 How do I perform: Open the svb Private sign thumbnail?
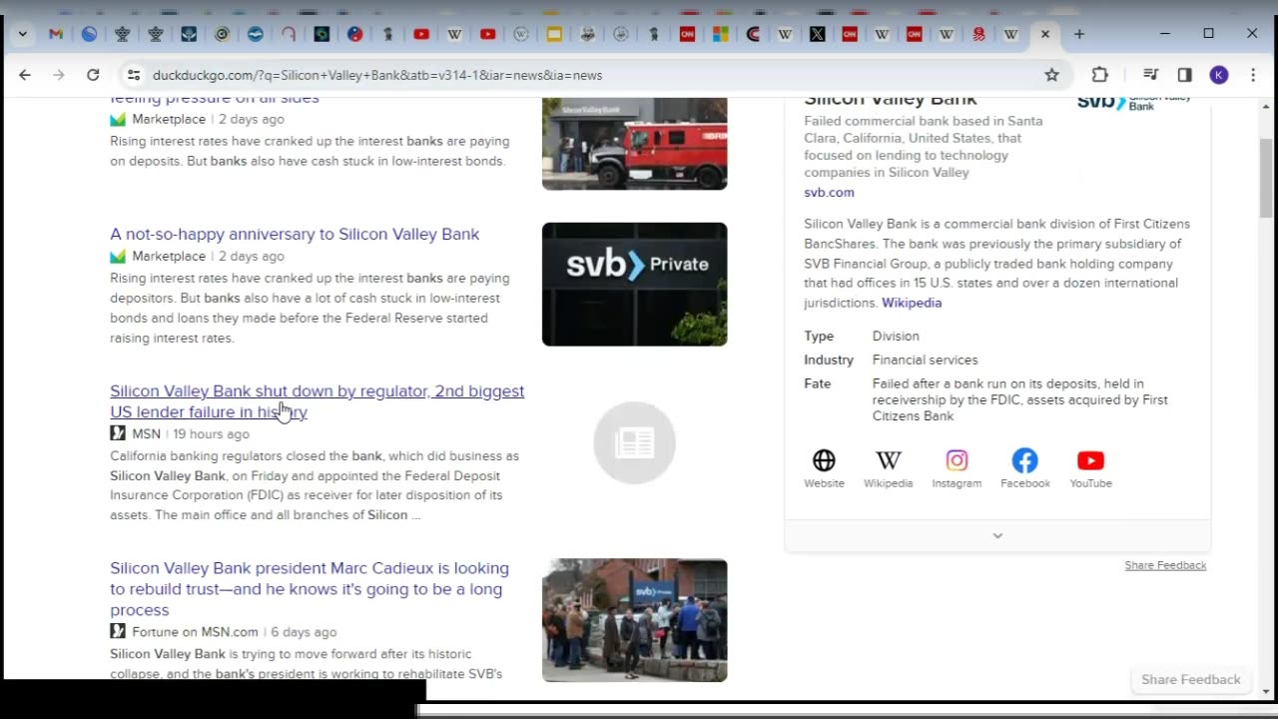[635, 285]
